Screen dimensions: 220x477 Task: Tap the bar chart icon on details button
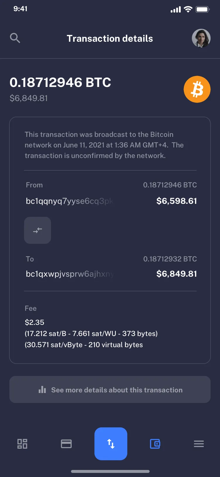point(42,389)
